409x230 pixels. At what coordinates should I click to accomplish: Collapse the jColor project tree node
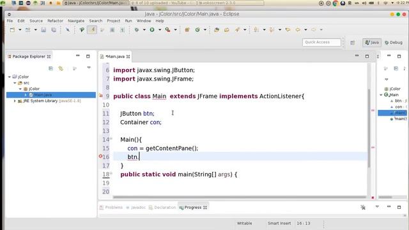[10, 77]
